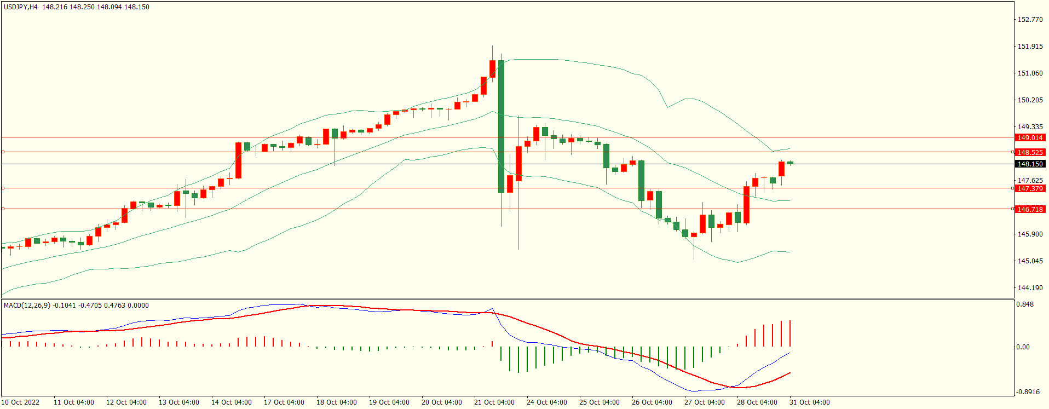Viewport: 1049px width, 409px height.
Task: Click the black 148.150 current price label
Action: click(x=1030, y=164)
